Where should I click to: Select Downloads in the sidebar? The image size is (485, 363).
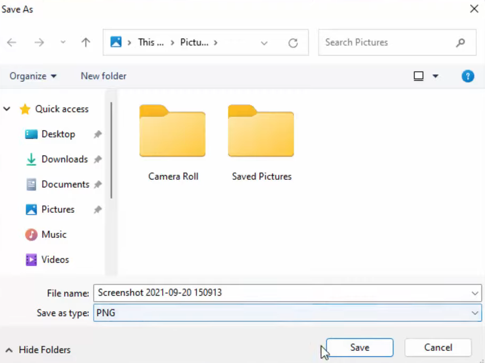64,159
